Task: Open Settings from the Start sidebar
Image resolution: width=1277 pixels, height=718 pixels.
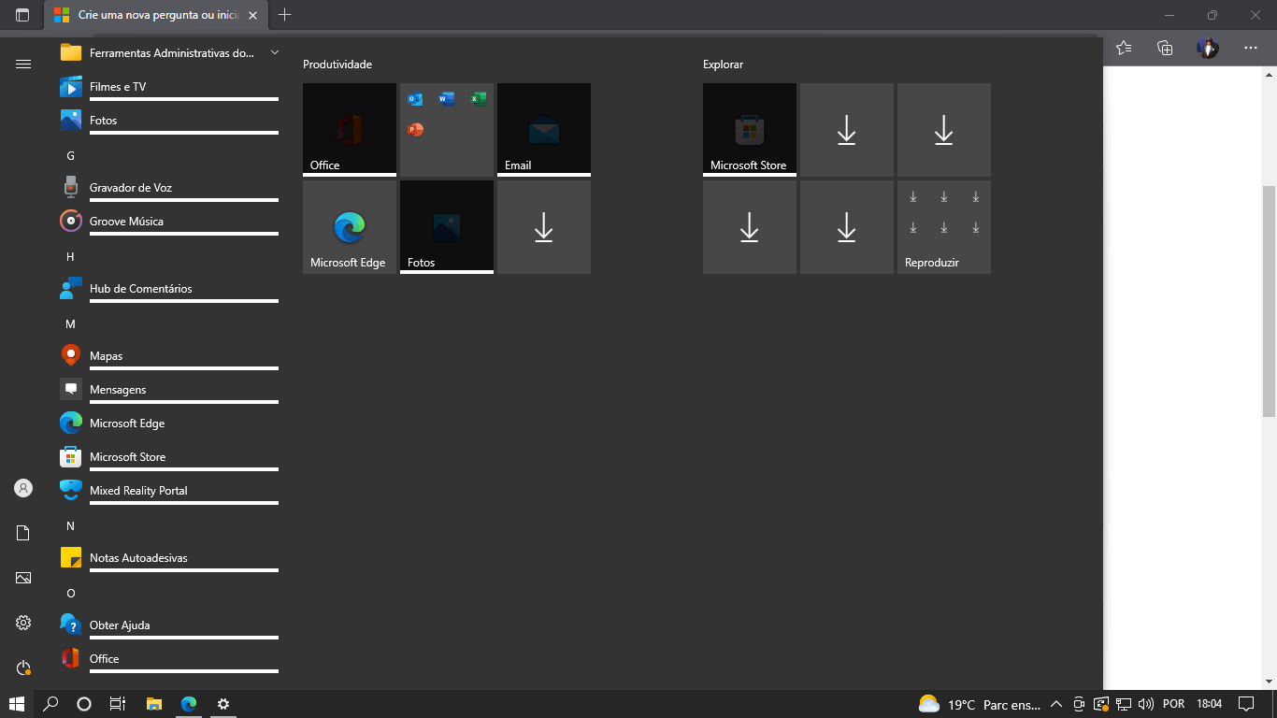Action: (23, 623)
